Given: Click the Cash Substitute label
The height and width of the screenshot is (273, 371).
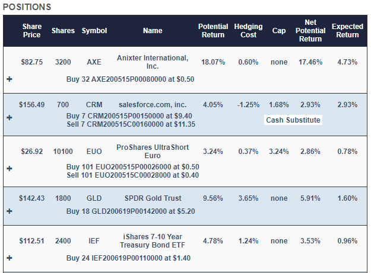Looking at the screenshot, I should click(x=293, y=120).
